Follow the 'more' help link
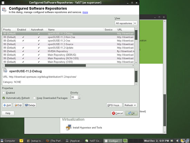Viewport: 190px width, 143px height. [85, 12]
